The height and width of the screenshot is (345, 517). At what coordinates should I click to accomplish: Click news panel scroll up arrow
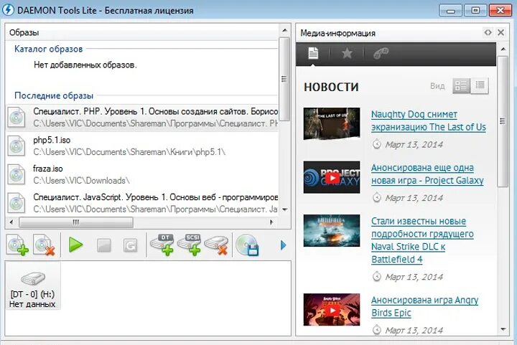[x=503, y=49]
